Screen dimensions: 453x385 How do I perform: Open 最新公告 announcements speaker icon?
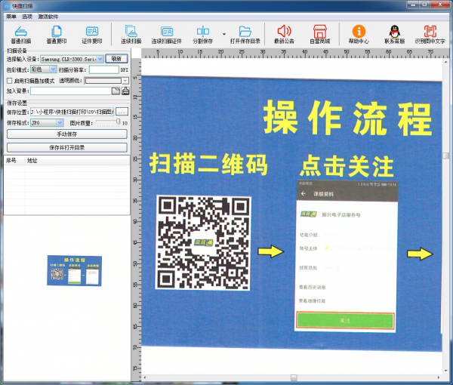285,32
